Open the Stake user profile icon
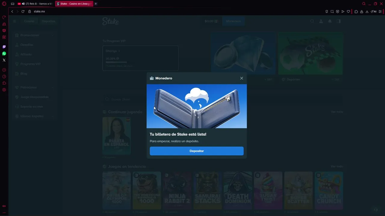Viewport: 385px width, 216px height. 321,21
